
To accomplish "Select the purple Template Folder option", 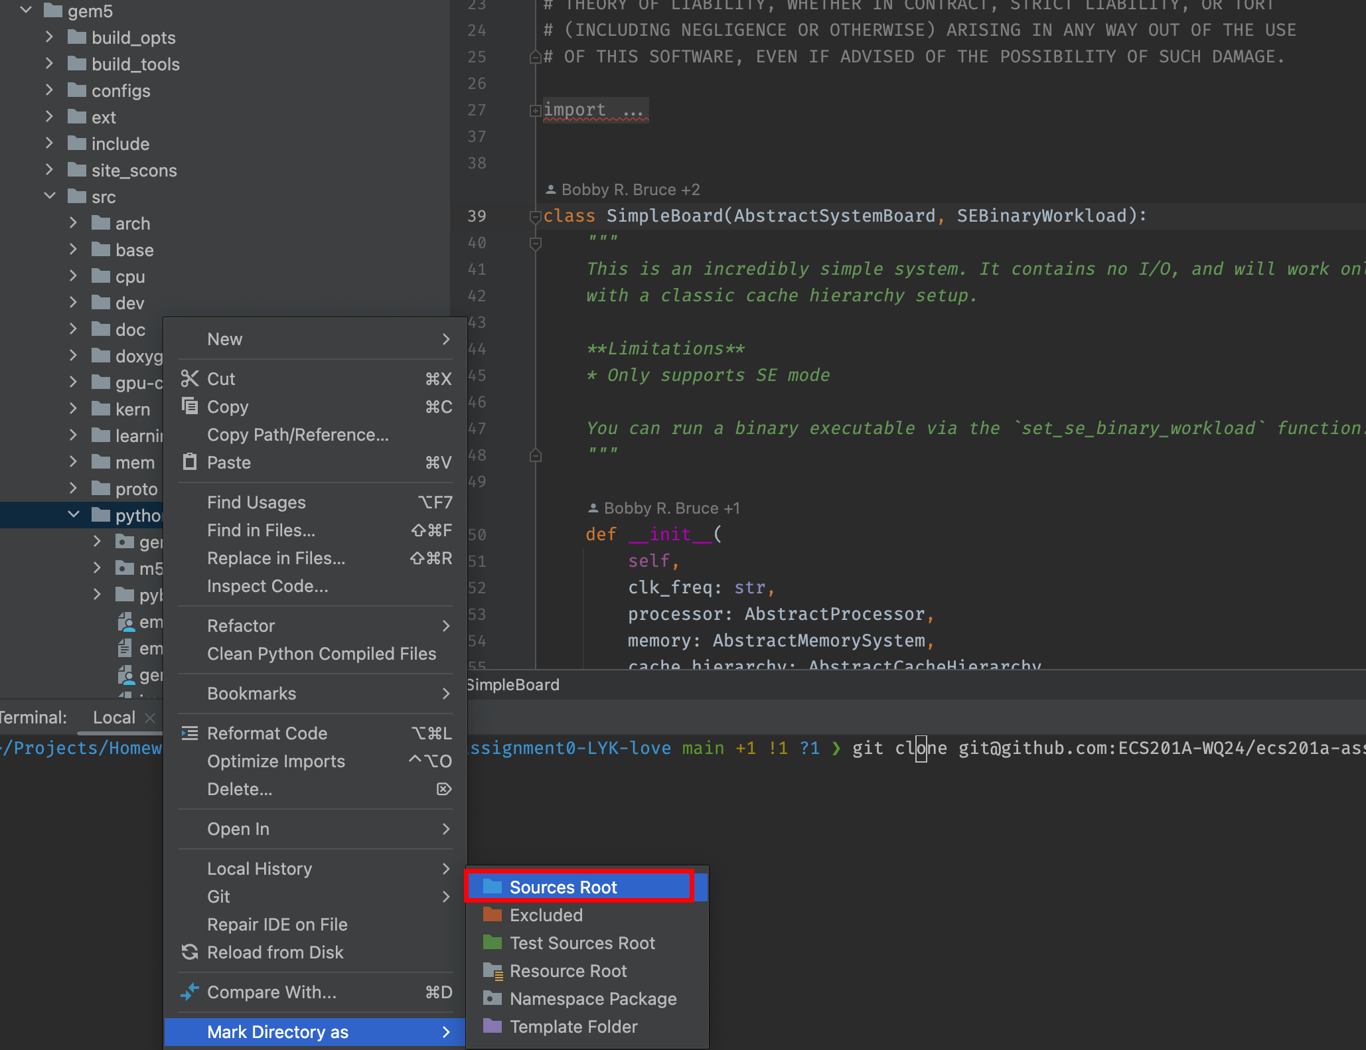I will tap(573, 1027).
